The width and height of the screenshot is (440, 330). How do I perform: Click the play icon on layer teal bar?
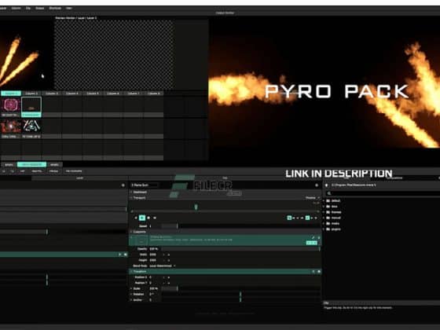pyautogui.click(x=119, y=255)
